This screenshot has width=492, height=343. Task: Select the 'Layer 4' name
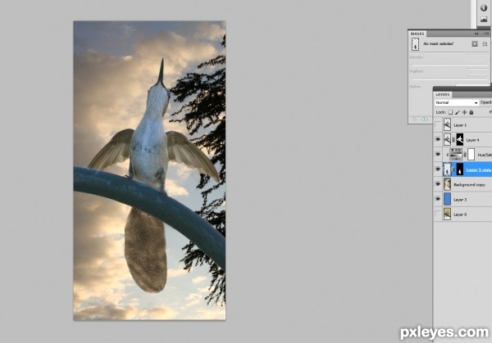pos(472,140)
